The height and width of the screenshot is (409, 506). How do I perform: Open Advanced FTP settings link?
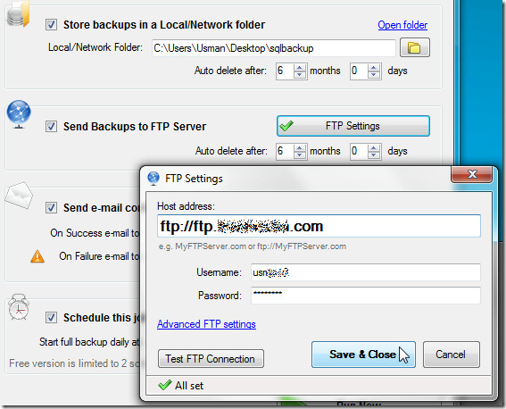pyautogui.click(x=206, y=324)
